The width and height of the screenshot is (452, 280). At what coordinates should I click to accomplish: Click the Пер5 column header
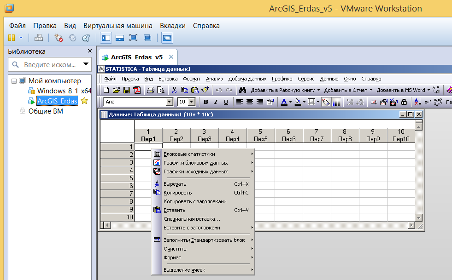(261, 135)
